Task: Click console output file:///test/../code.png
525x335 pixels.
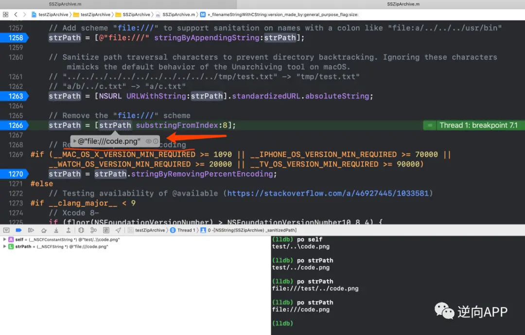Action: [x=315, y=288]
